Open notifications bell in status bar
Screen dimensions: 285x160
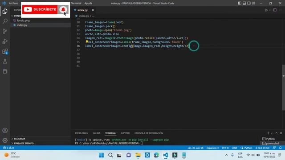click(280, 148)
